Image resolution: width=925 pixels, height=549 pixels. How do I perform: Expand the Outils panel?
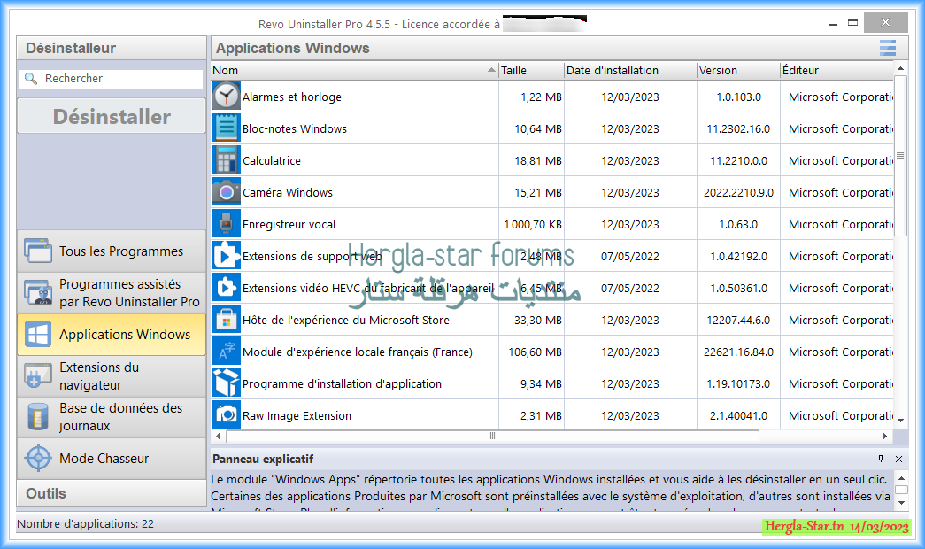click(x=112, y=493)
